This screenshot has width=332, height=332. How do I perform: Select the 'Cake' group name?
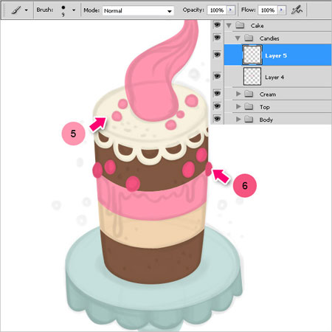click(x=257, y=26)
